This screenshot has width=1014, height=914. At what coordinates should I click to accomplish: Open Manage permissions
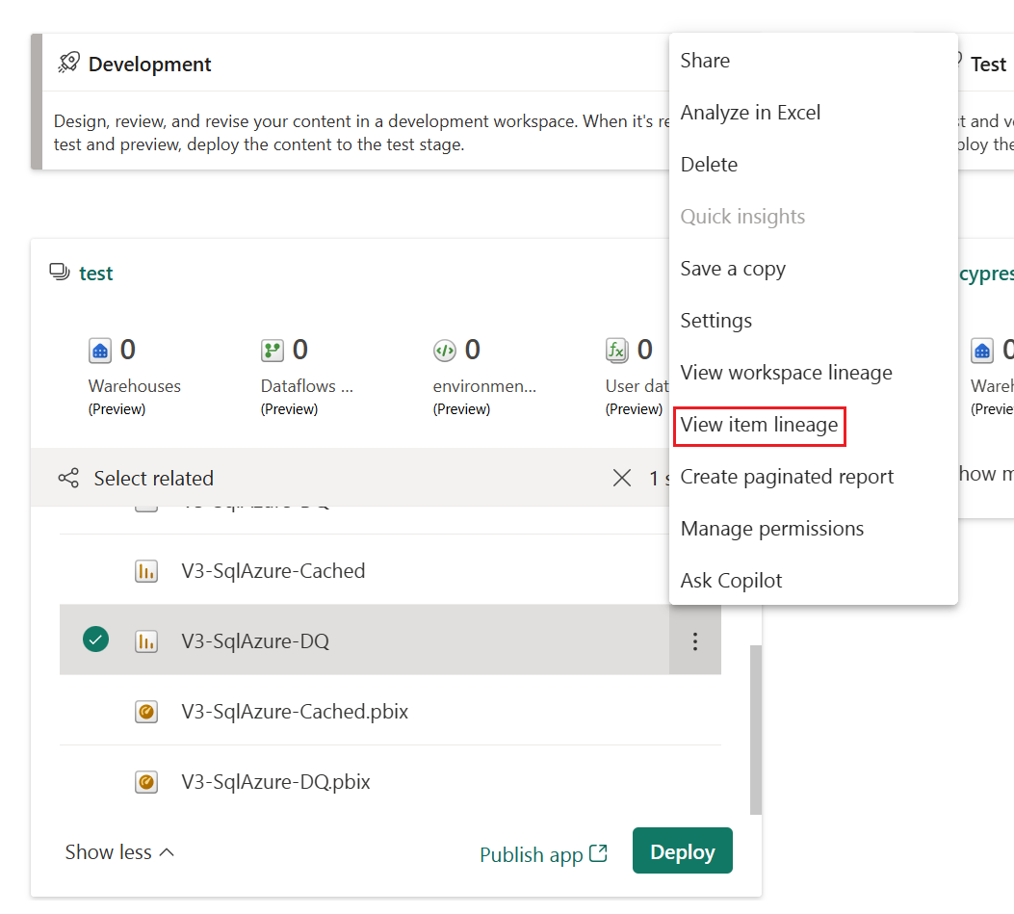pos(771,528)
